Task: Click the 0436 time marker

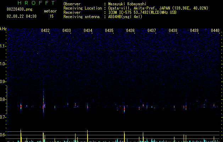Action: (x=130, y=31)
